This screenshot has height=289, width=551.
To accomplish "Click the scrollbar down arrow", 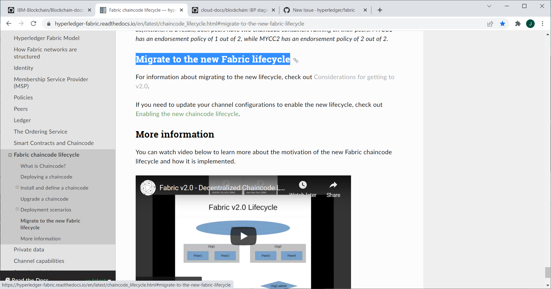I will pos(548,285).
